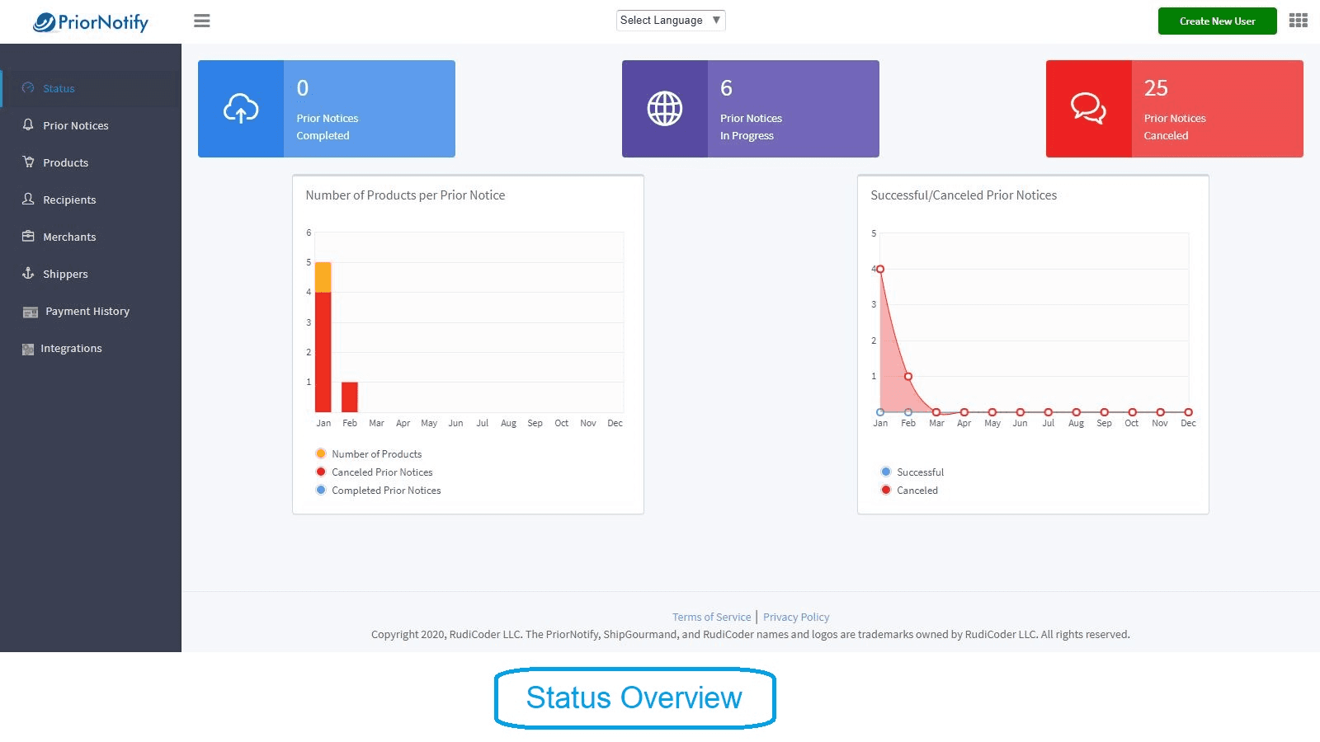
Task: Open the Products tag icon
Action: pos(27,162)
